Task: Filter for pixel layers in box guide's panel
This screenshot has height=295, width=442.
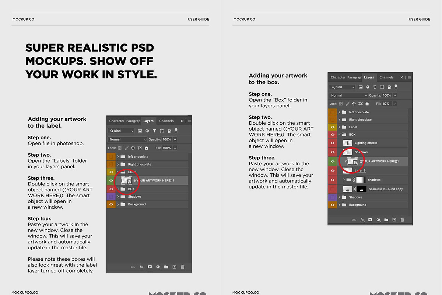Action: tap(361, 87)
